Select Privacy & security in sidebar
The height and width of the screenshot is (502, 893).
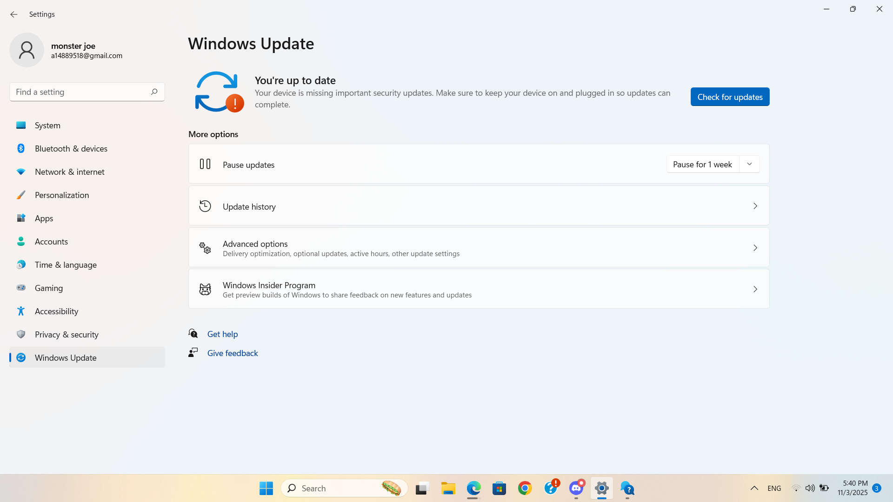[67, 334]
